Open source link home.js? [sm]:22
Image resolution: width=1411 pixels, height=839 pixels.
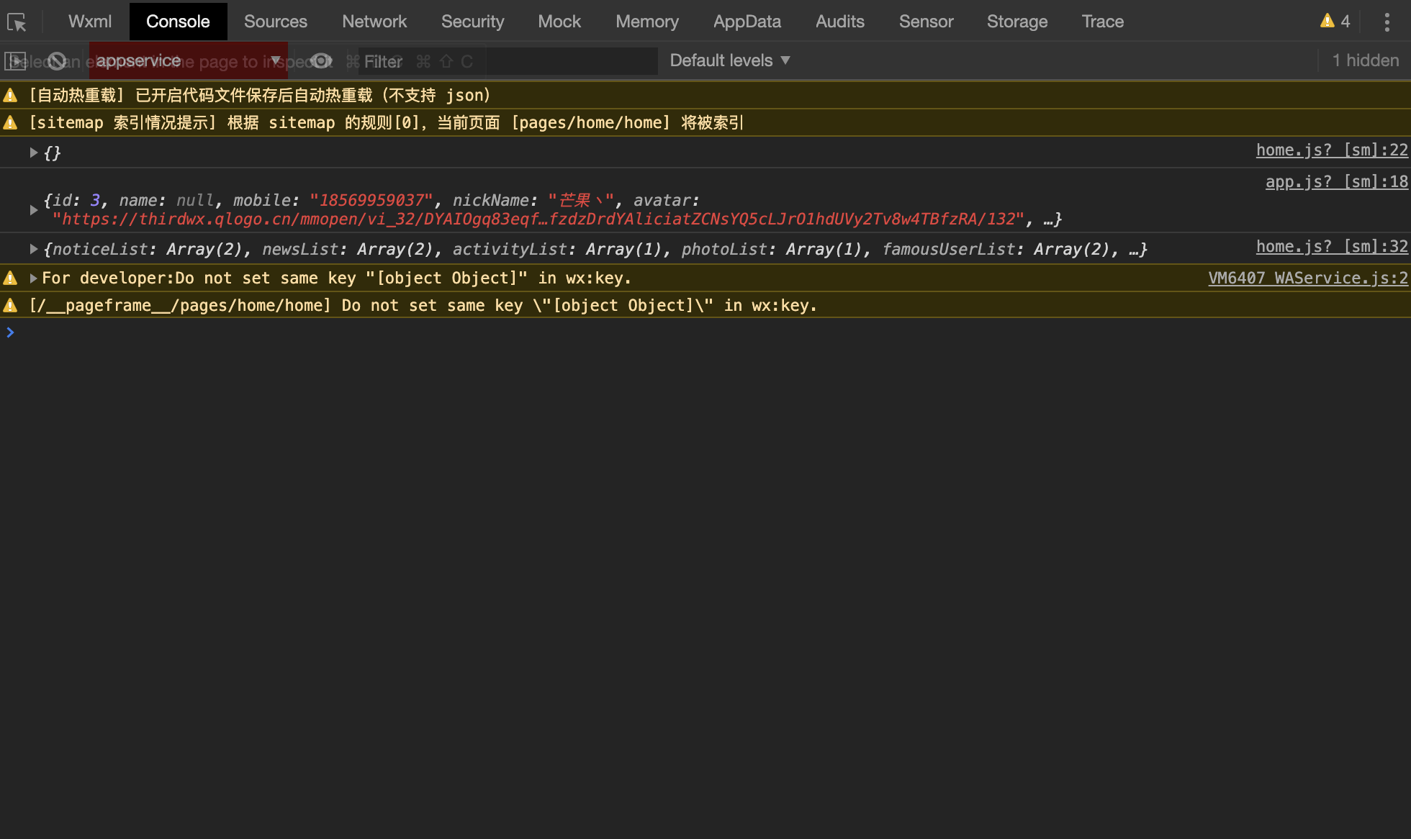point(1331,150)
